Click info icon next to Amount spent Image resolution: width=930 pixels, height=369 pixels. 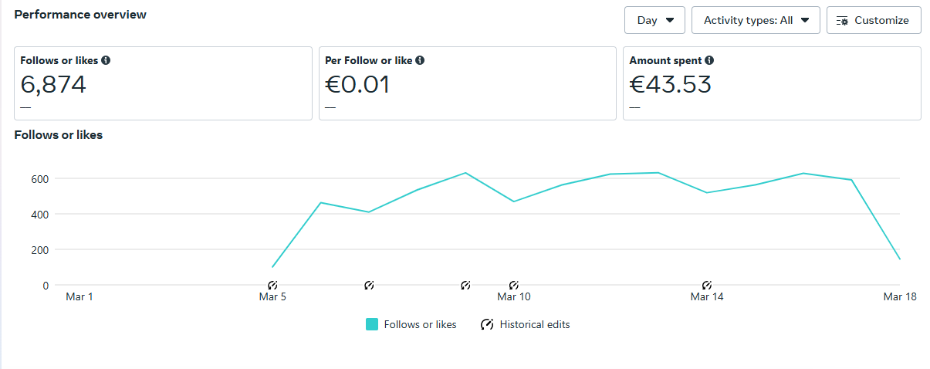(x=709, y=60)
